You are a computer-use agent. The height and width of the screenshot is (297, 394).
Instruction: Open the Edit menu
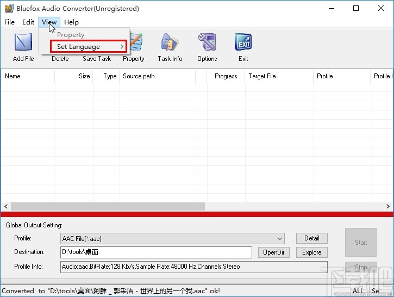28,22
